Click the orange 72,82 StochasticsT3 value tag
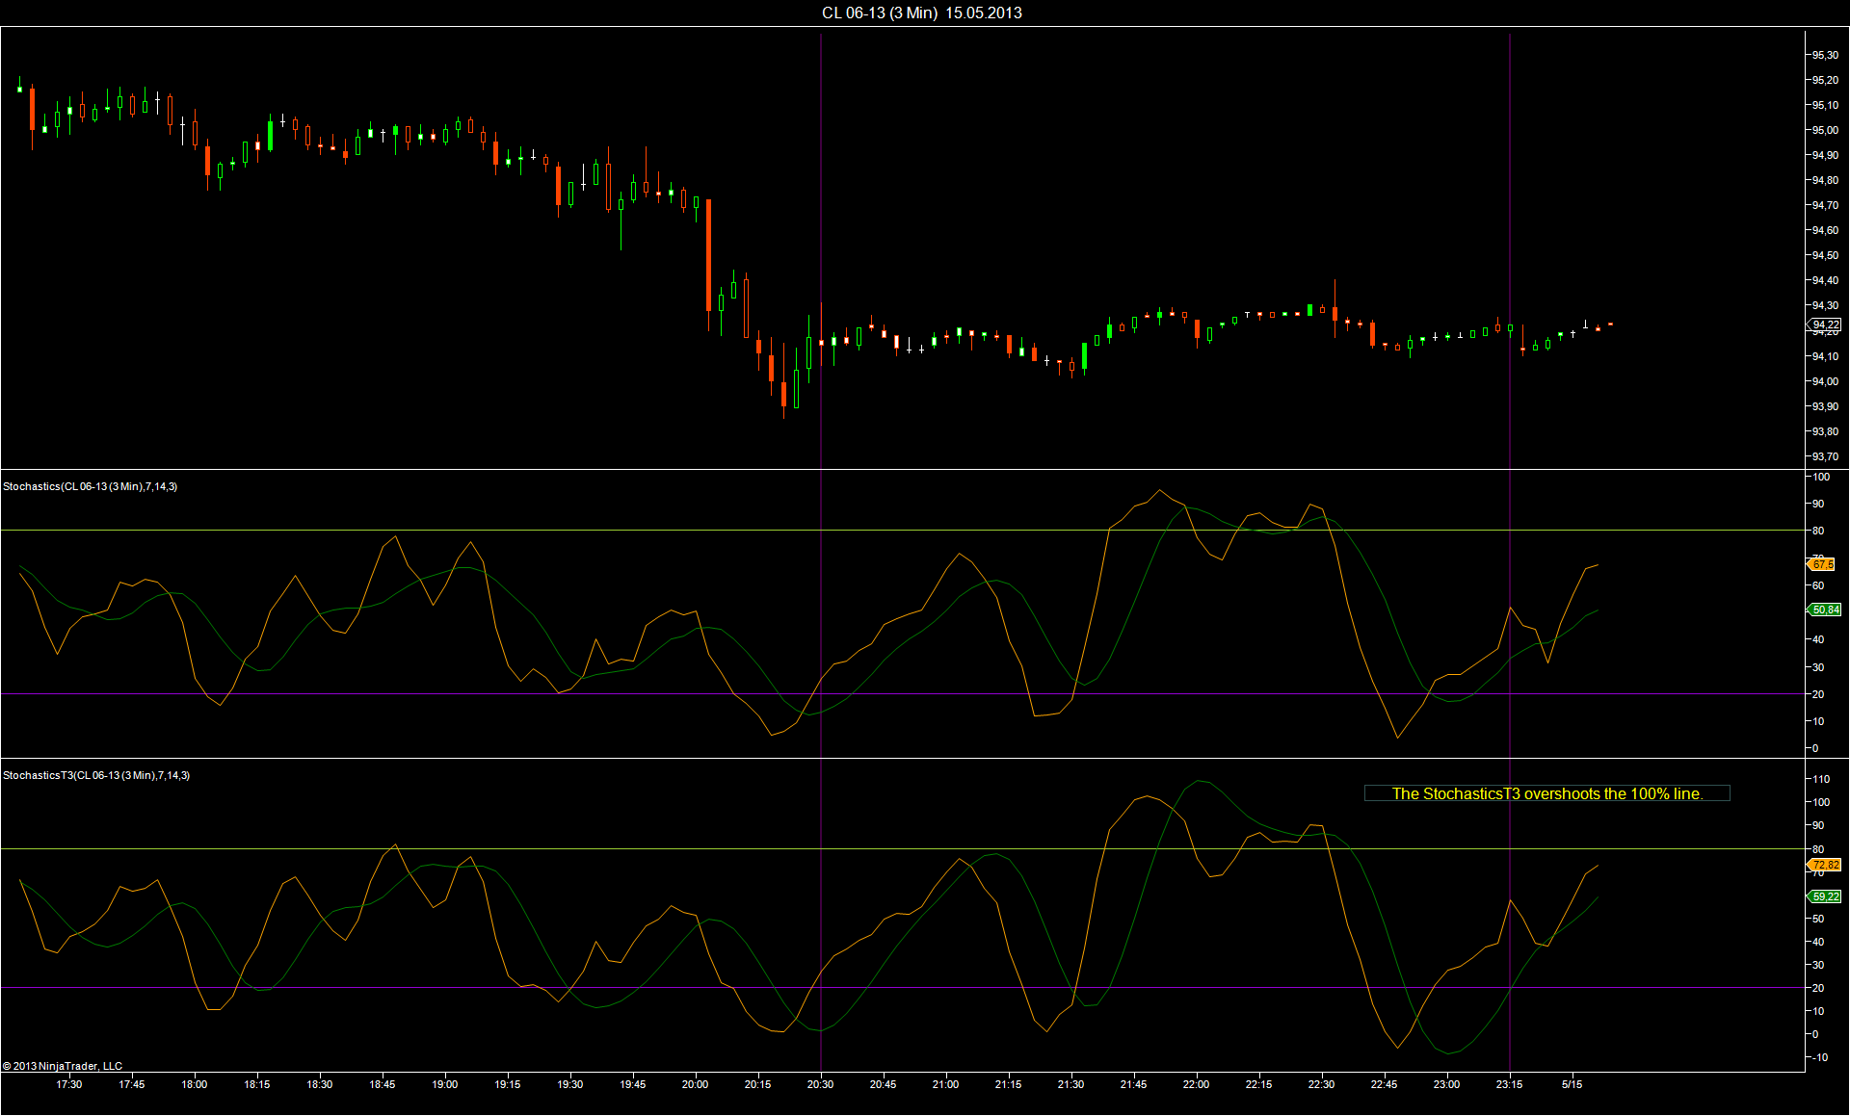The width and height of the screenshot is (1850, 1116). [x=1825, y=865]
